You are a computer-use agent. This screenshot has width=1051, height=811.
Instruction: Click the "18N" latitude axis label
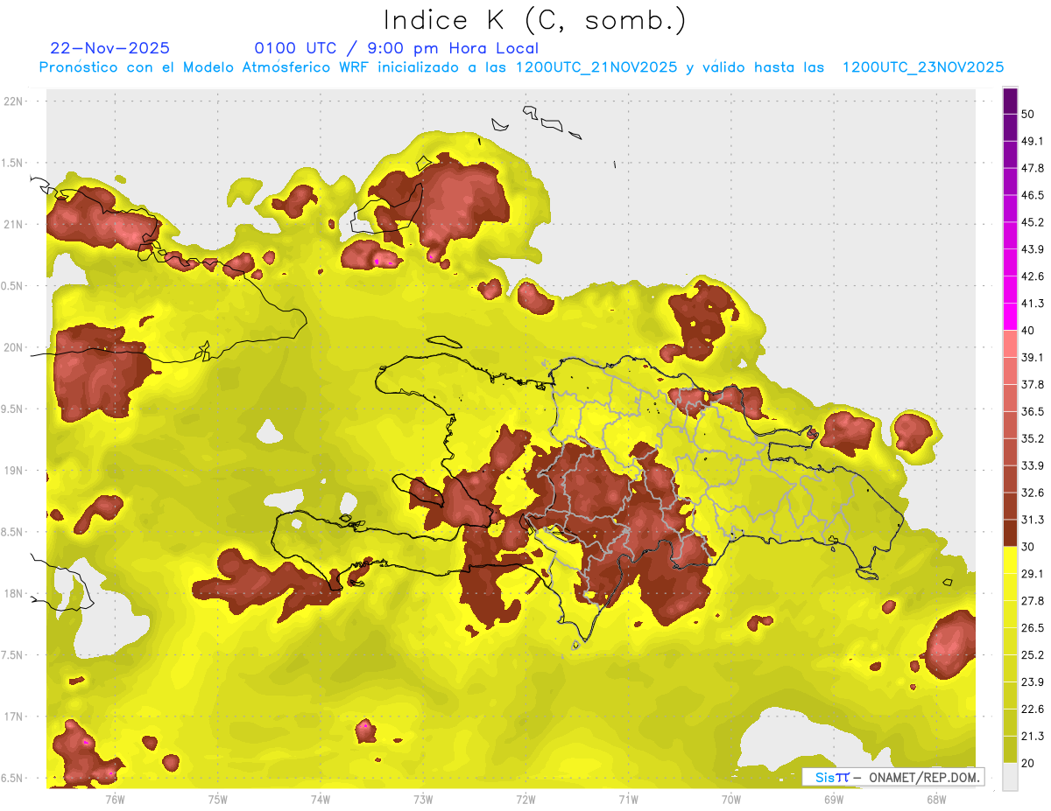click(13, 594)
